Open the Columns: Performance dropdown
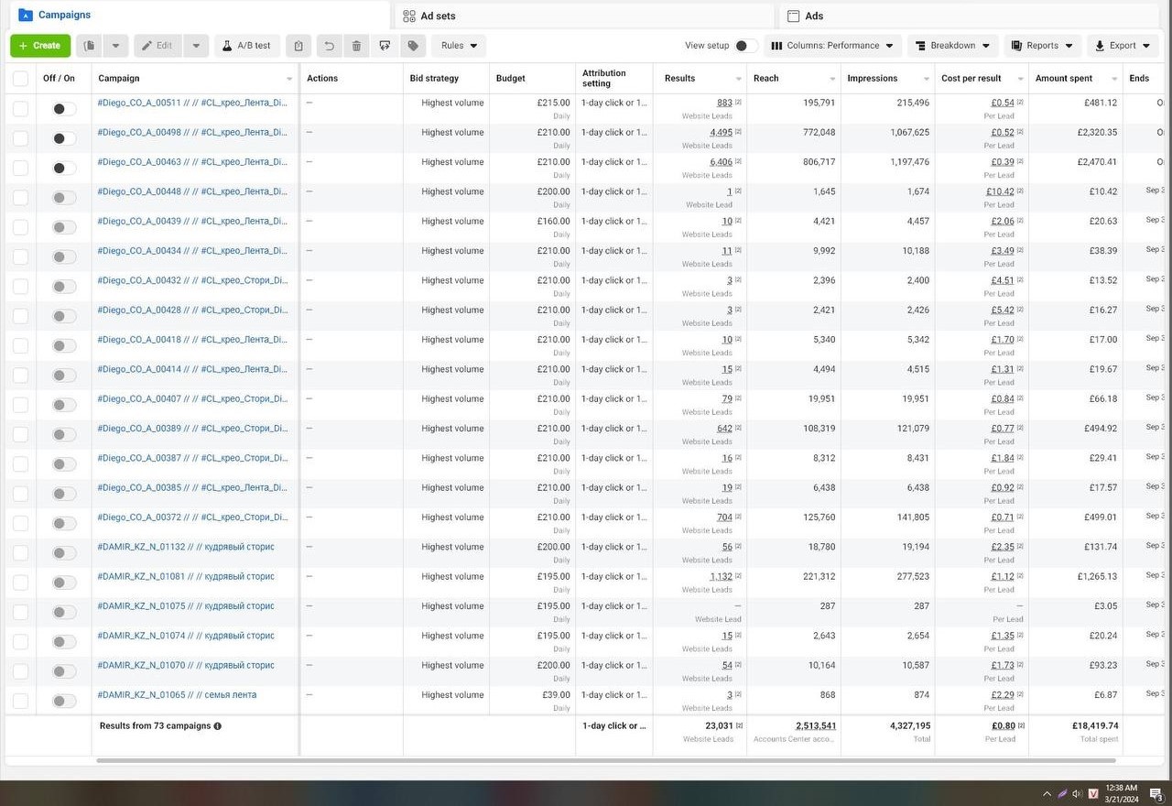Image resolution: width=1172 pixels, height=806 pixels. pos(832,46)
